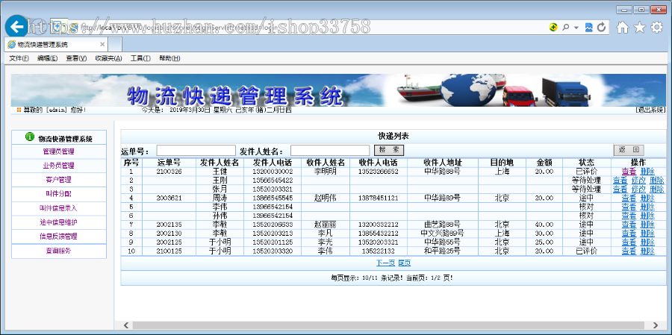Open browser tools gear icon
The width and height of the screenshot is (672, 335).
[656, 28]
